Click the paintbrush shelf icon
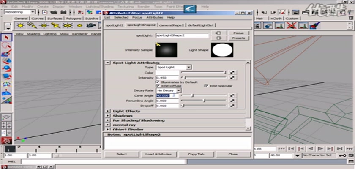 click(x=315, y=25)
